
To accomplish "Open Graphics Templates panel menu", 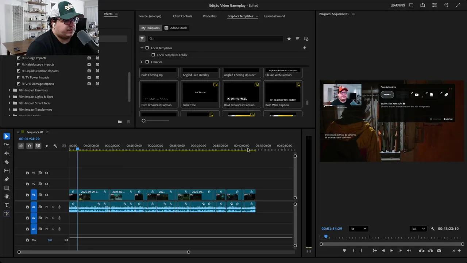I will click(257, 16).
